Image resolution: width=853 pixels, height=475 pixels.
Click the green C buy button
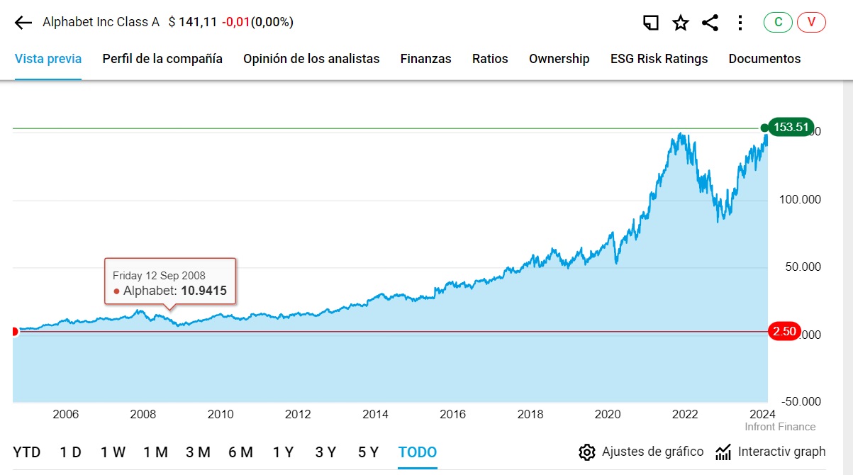(778, 22)
